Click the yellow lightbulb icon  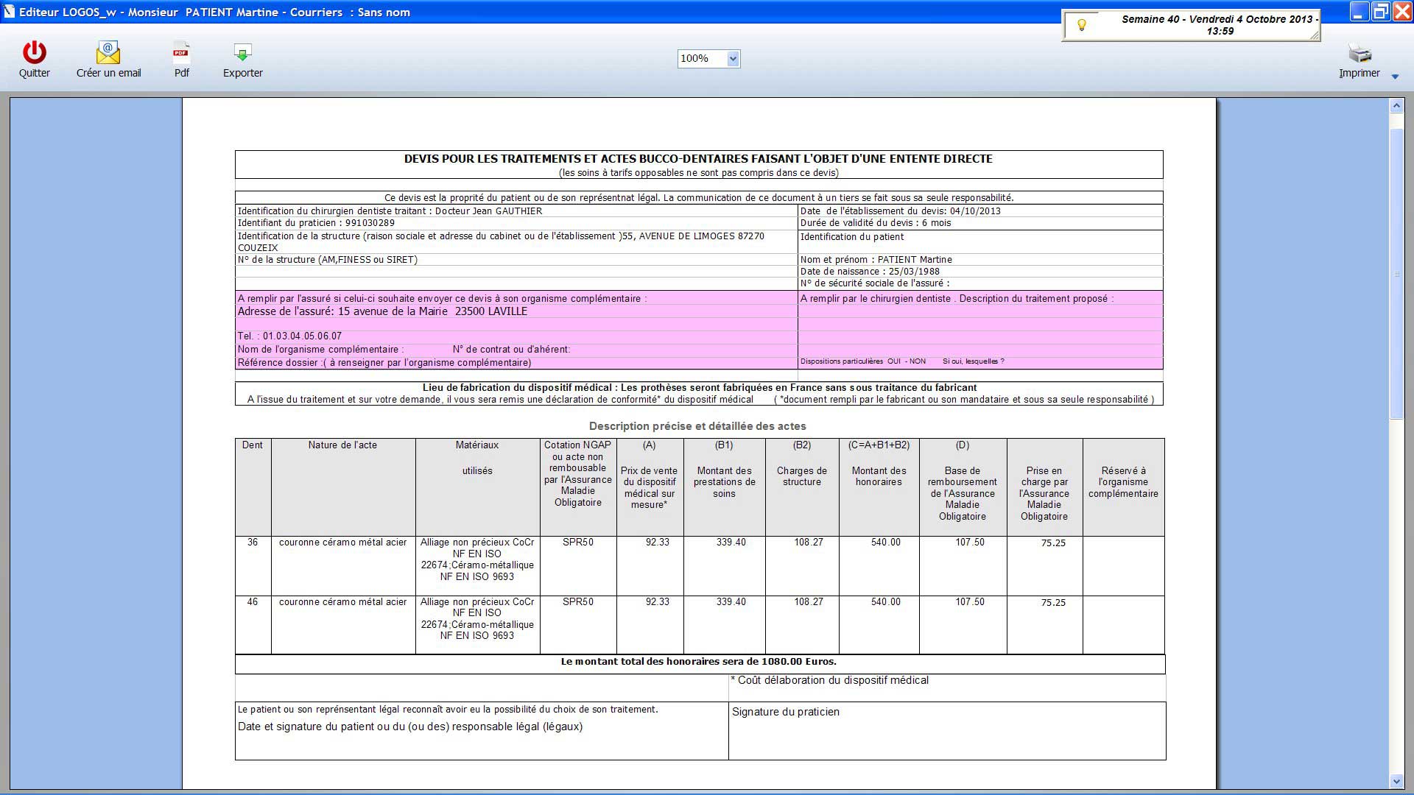click(1082, 25)
